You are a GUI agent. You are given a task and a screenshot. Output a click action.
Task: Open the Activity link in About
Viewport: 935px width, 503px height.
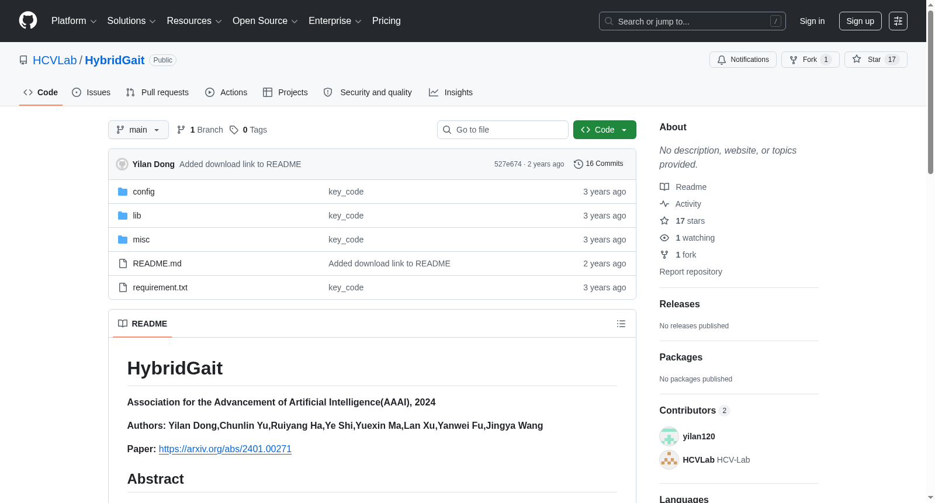[680, 204]
